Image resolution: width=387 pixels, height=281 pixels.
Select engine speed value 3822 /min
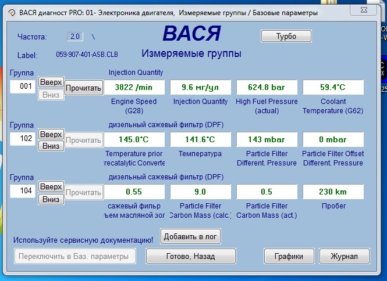(x=134, y=87)
